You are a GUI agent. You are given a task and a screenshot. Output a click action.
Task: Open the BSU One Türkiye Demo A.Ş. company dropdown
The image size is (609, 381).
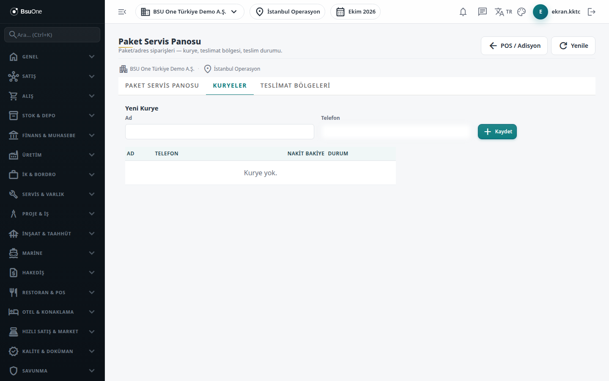[190, 12]
